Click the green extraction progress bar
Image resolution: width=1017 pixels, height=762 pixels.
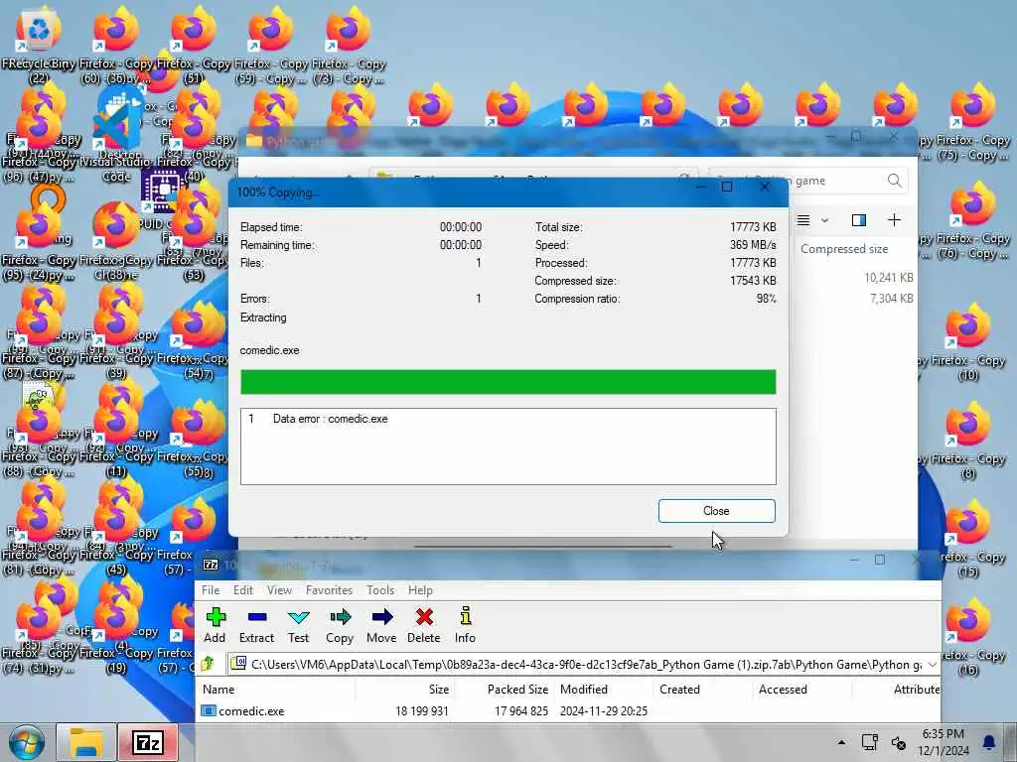pyautogui.click(x=508, y=382)
